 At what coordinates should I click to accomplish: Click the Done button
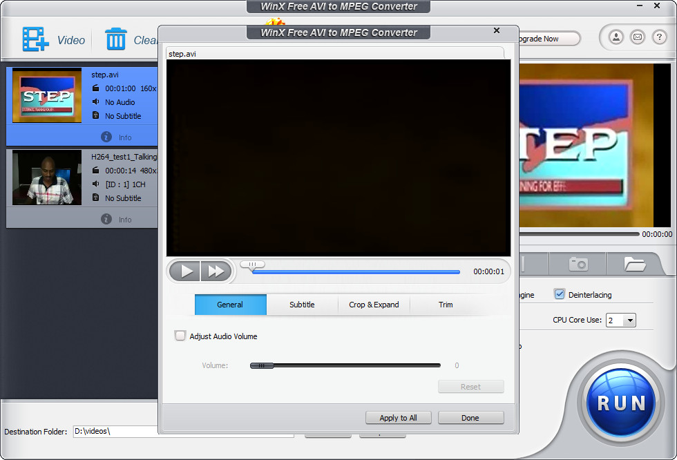point(470,418)
